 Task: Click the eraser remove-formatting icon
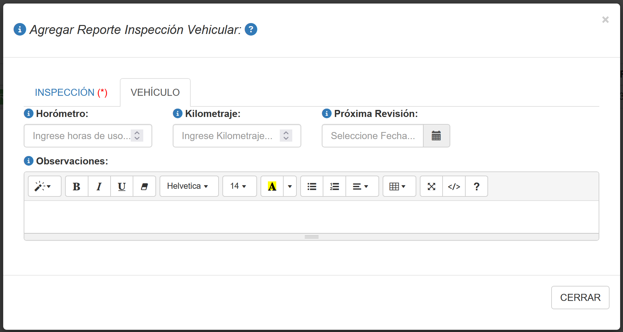click(144, 186)
